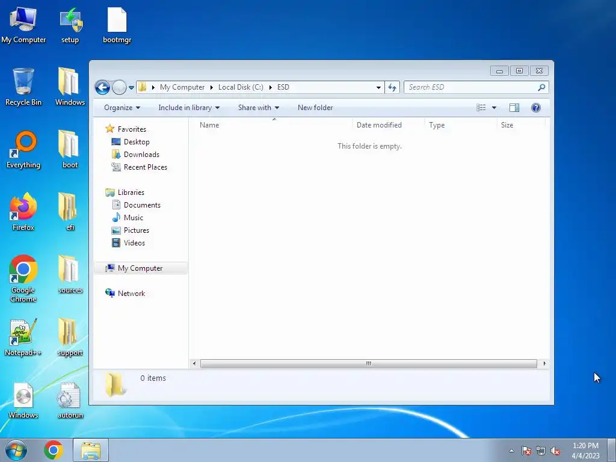This screenshot has width=616, height=462.
Task: Select the Windows folder beside Recycle Bin
Action: pyautogui.click(x=70, y=87)
